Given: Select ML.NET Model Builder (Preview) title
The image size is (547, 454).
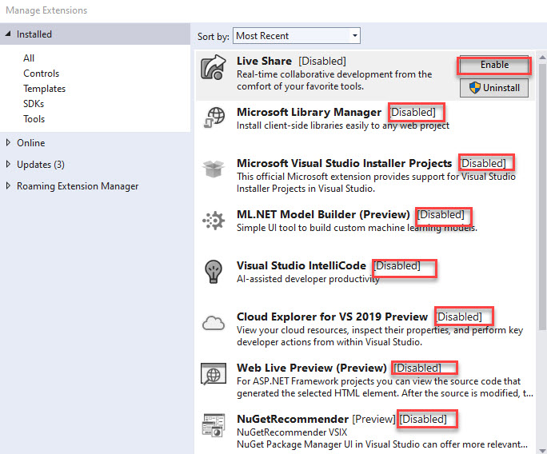Looking at the screenshot, I should point(323,214).
